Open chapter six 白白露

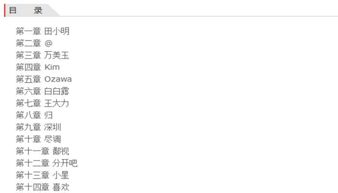click(57, 91)
